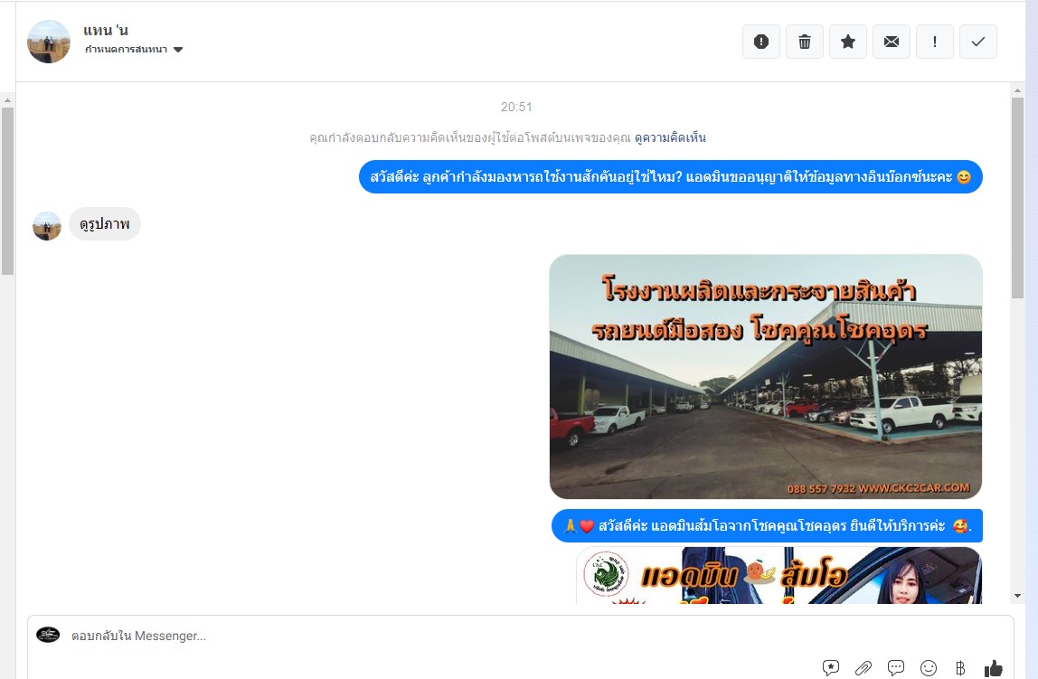The height and width of the screenshot is (679, 1038).
Task: Open the emoji picker smiley icon
Action: click(x=929, y=668)
